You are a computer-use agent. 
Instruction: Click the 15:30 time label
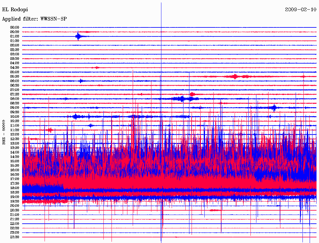(x=15, y=166)
